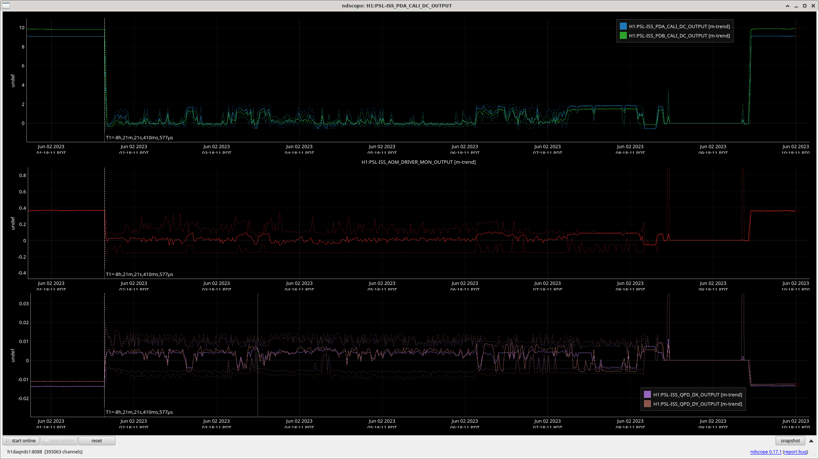
Task: Click the T1 cursor label in middle plot
Action: click(139, 274)
